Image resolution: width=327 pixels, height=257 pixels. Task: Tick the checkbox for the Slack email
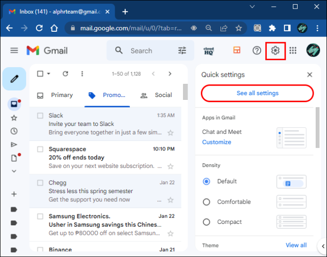pyautogui.click(x=40, y=115)
